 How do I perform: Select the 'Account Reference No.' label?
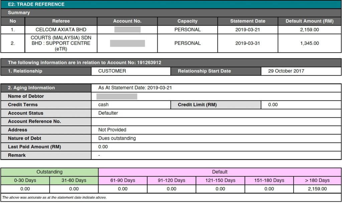click(34, 121)
